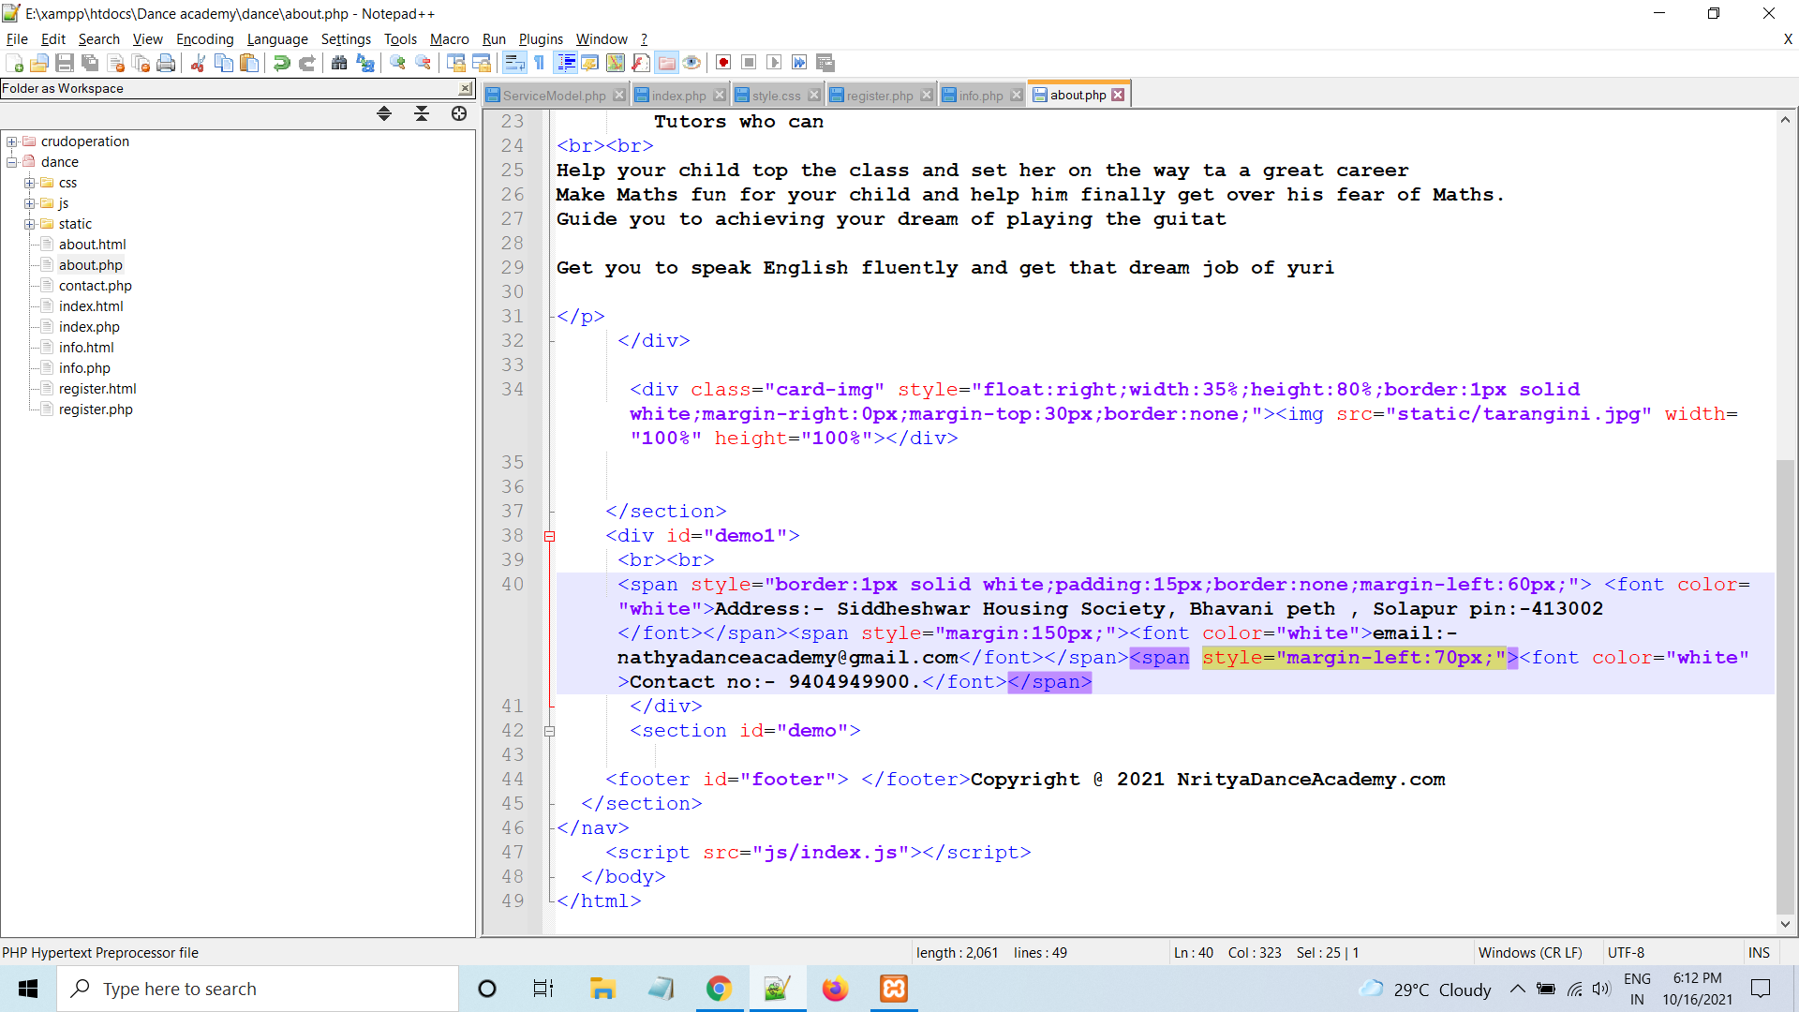Toggle the Monitoring eye icon
1799x1012 pixels.
(691, 63)
